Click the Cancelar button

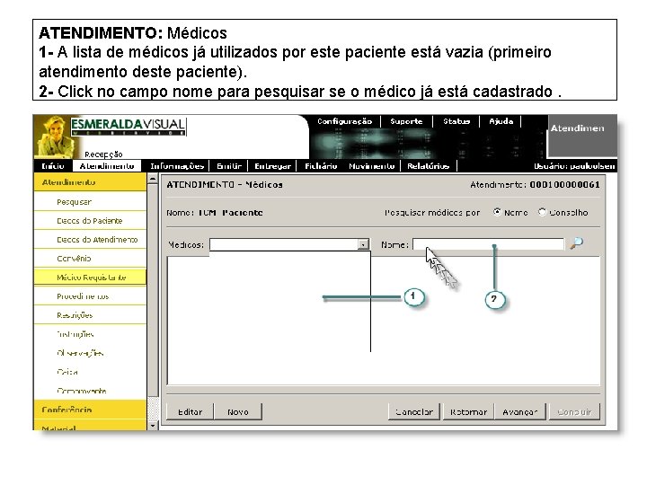pos(414,412)
